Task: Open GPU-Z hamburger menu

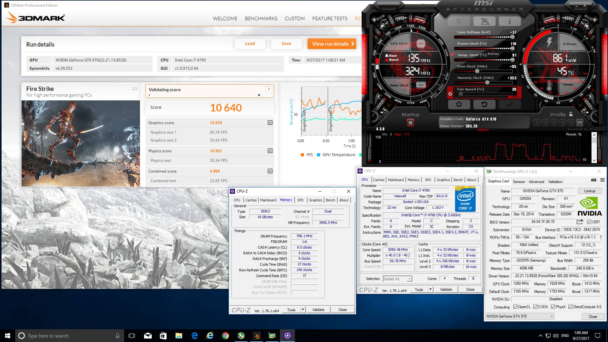Action: pyautogui.click(x=602, y=180)
